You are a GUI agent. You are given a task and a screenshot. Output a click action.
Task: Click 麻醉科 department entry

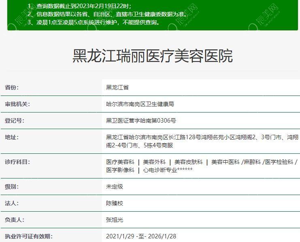click(252, 162)
